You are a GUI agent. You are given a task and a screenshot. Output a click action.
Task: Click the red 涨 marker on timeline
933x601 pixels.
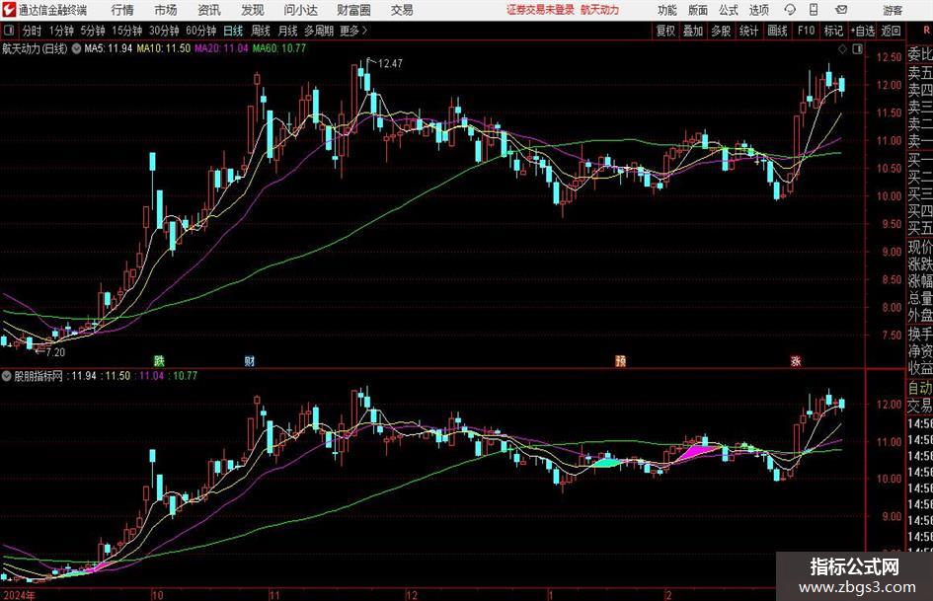[x=796, y=360]
